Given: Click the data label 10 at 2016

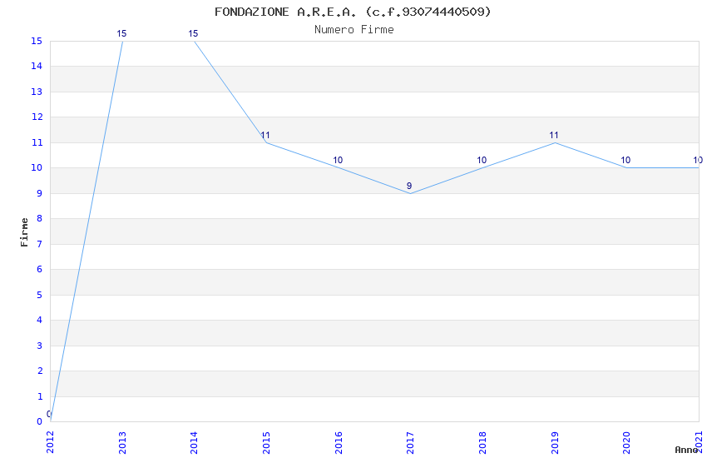Looking at the screenshot, I should point(338,160).
